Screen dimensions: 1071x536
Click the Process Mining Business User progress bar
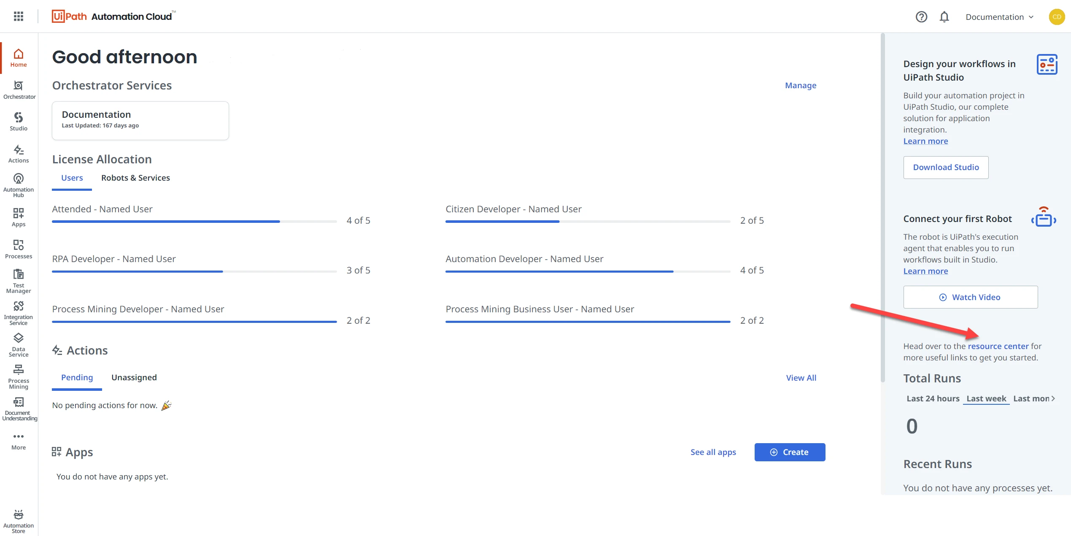point(588,322)
